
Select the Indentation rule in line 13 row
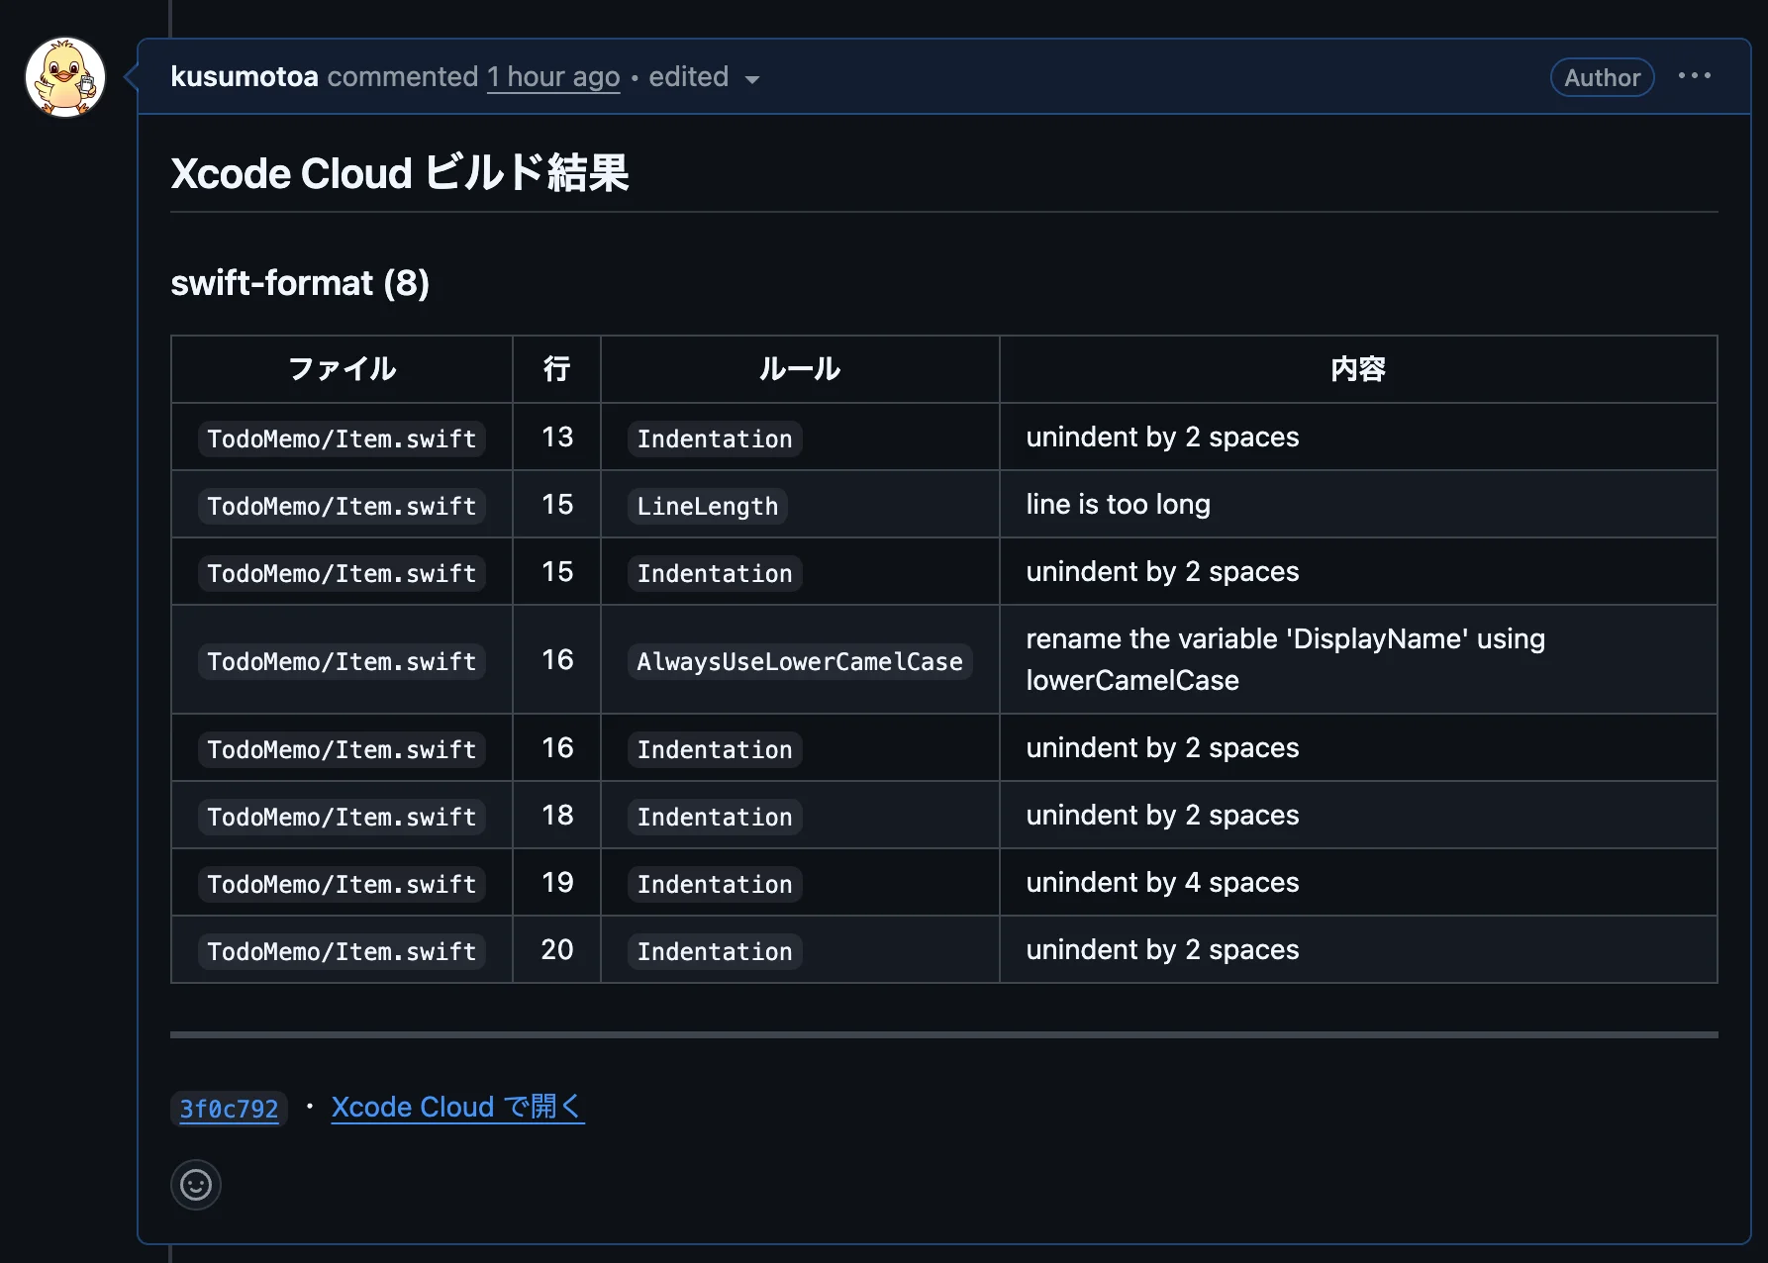[715, 438]
